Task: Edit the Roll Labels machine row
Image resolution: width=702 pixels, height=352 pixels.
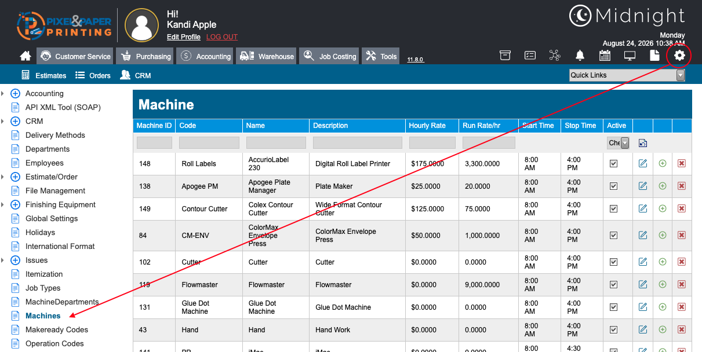Action: click(643, 164)
